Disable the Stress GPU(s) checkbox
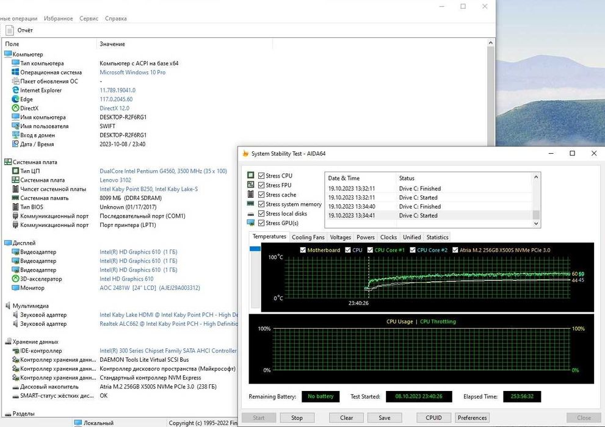Viewport: 605px width, 427px height. (261, 223)
